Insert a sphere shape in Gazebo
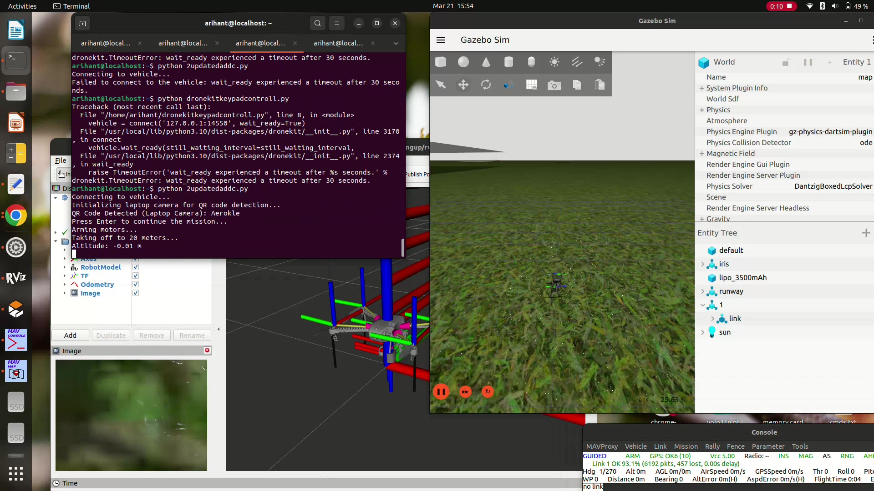 pos(463,62)
